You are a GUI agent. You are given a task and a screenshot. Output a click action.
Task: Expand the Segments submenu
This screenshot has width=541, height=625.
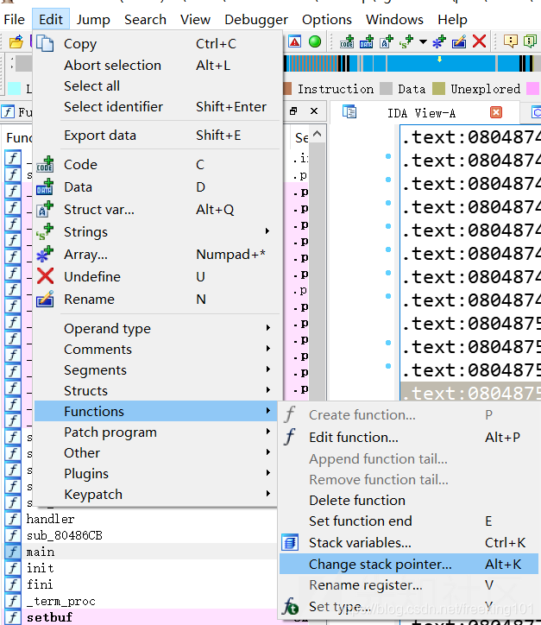point(157,369)
